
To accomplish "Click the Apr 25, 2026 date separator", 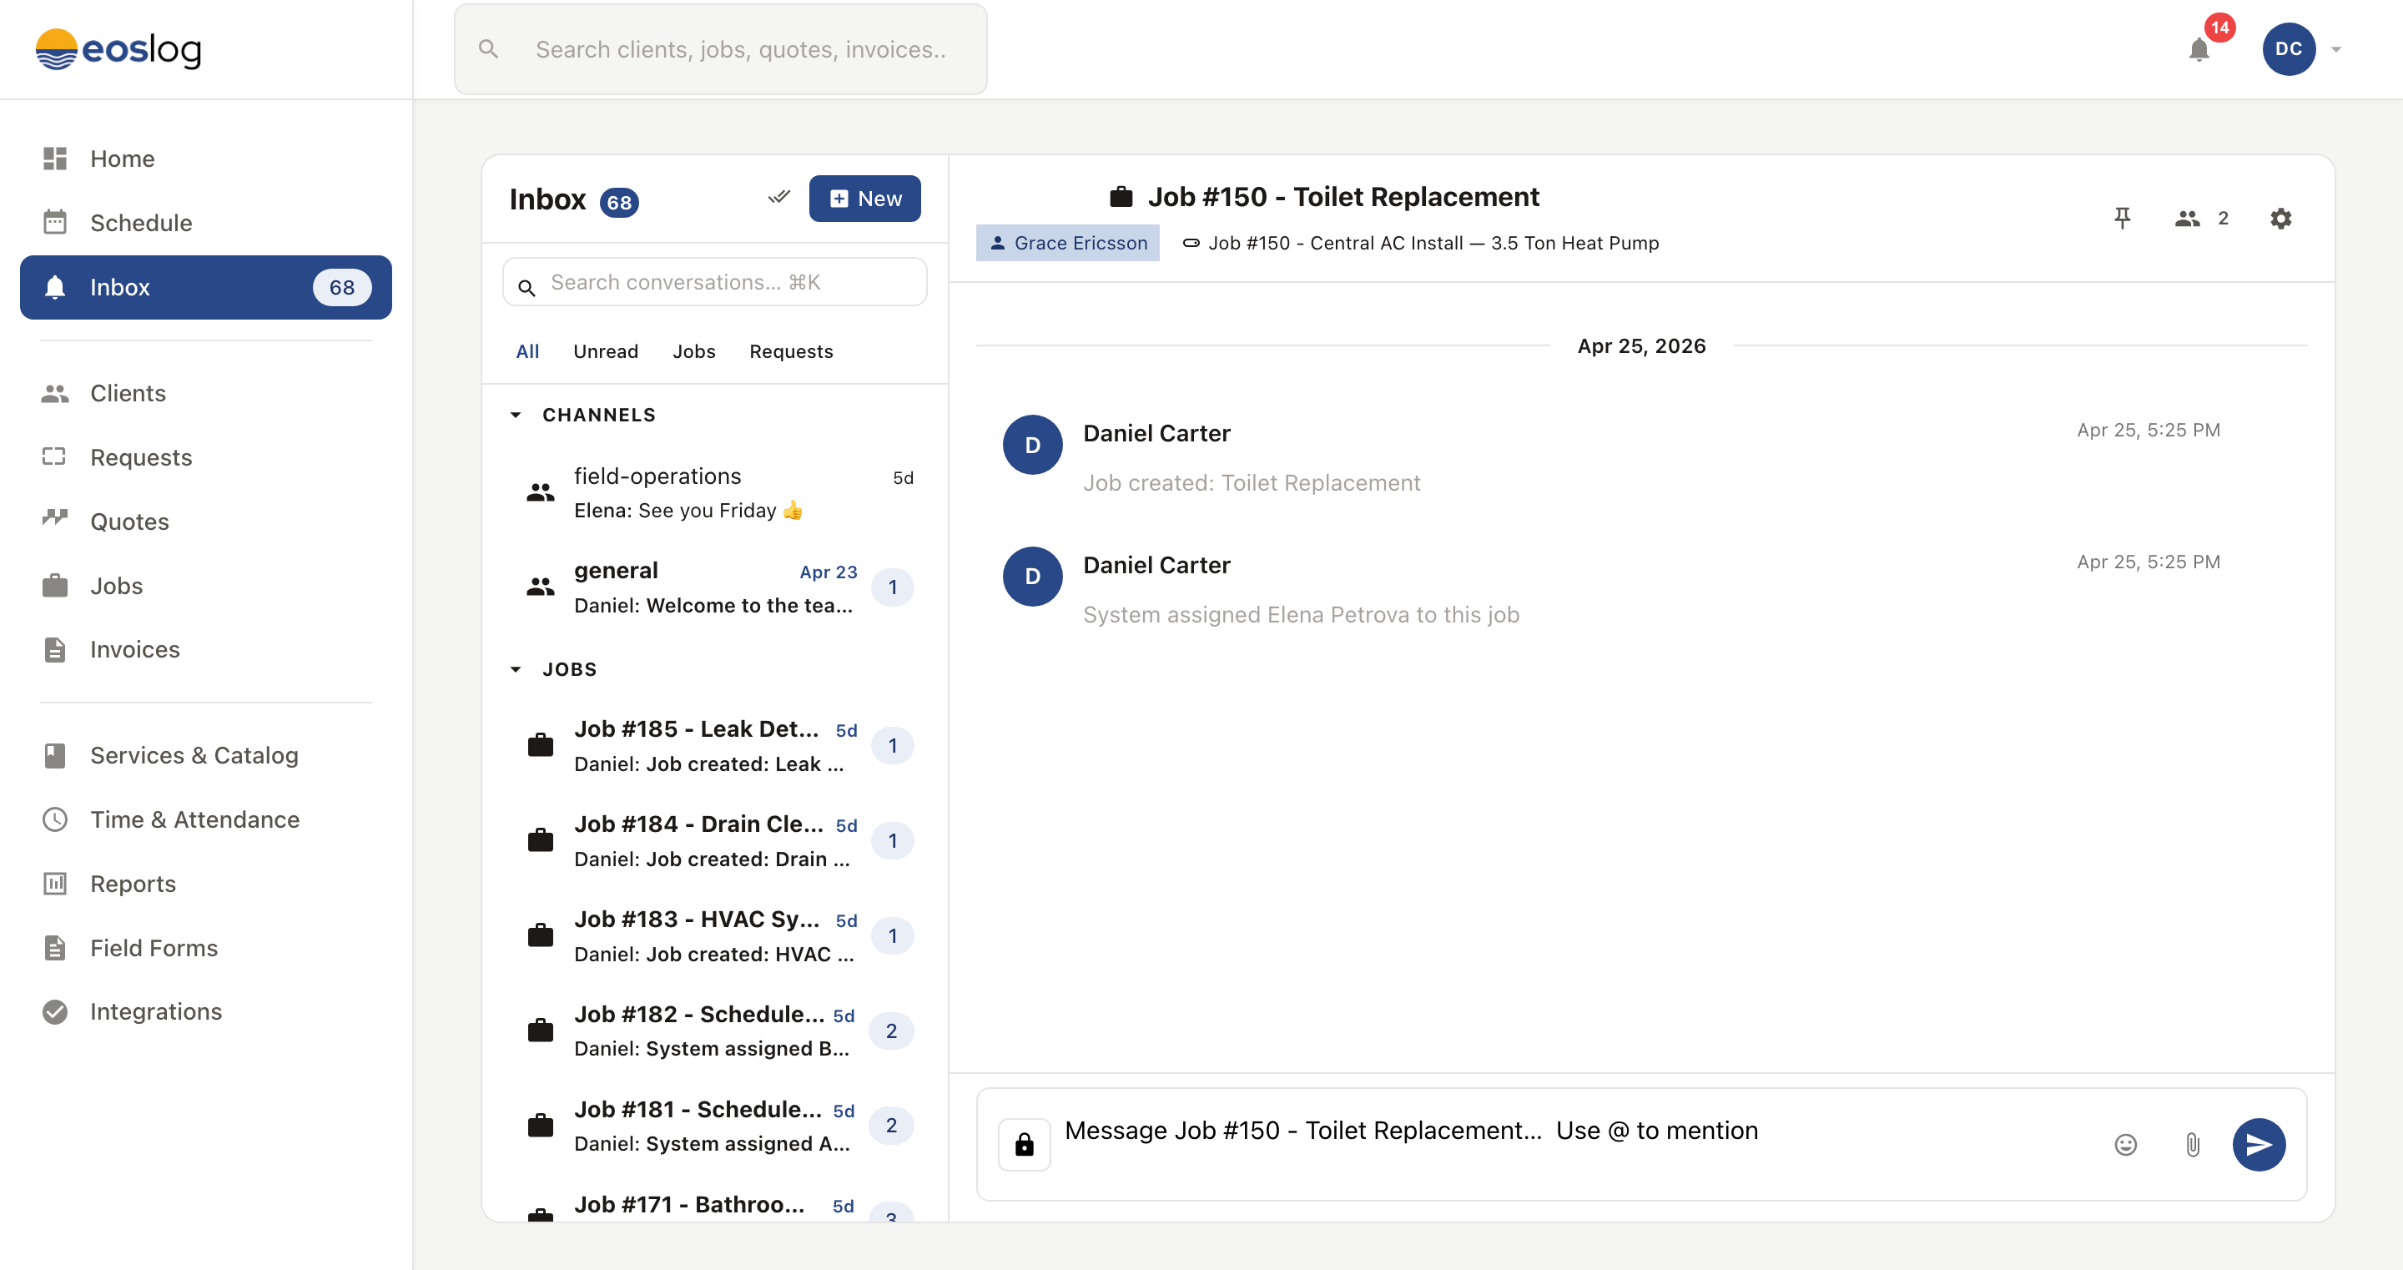I will [1641, 346].
